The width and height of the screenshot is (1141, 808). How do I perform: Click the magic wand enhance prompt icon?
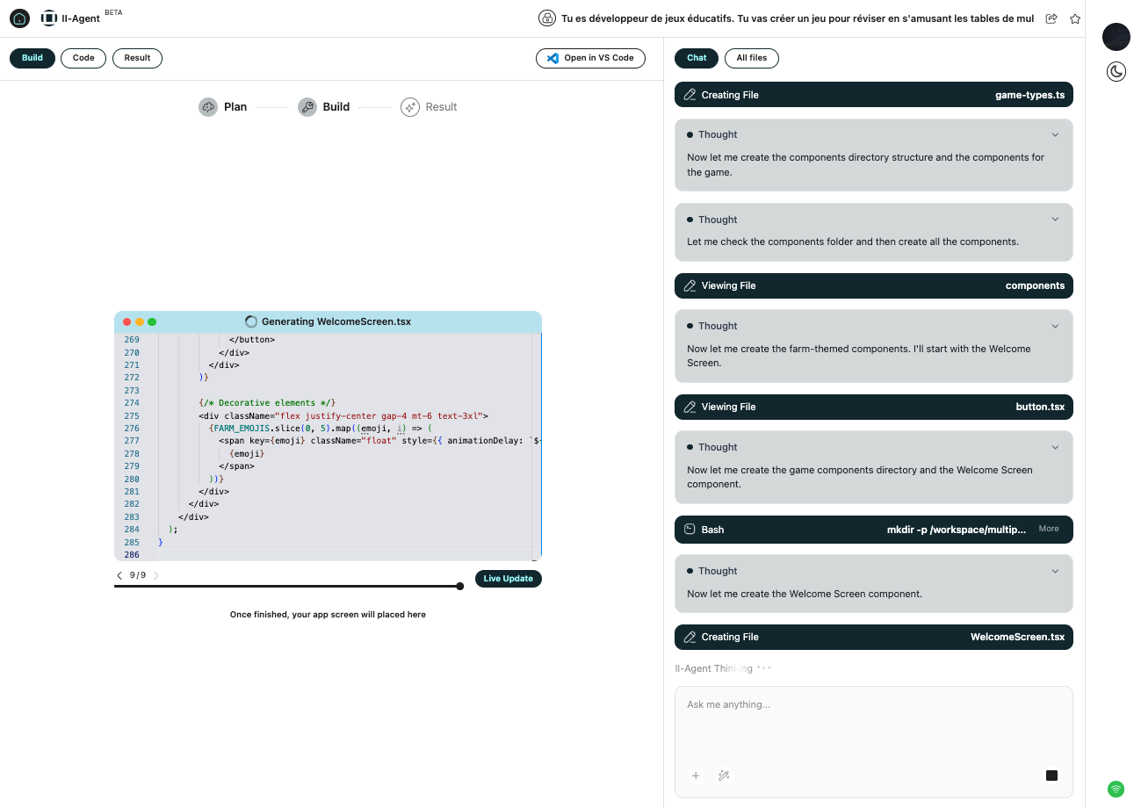724,776
